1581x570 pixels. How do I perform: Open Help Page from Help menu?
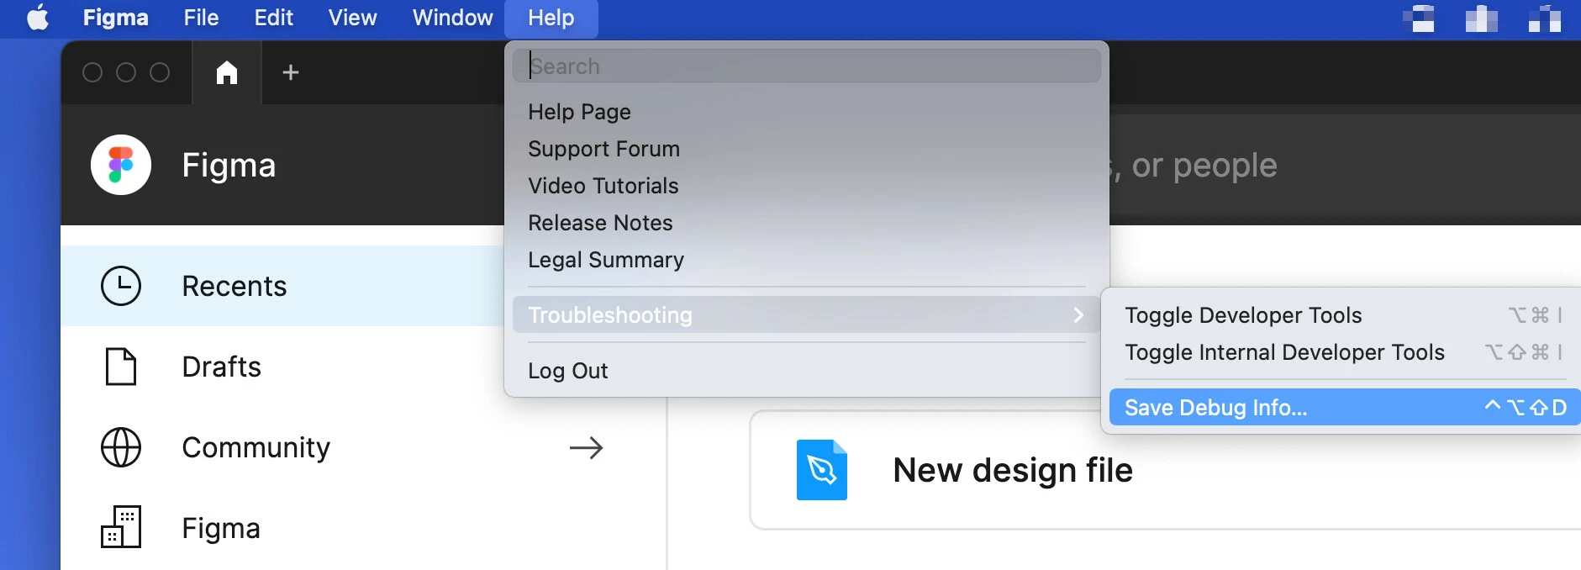[x=807, y=112]
